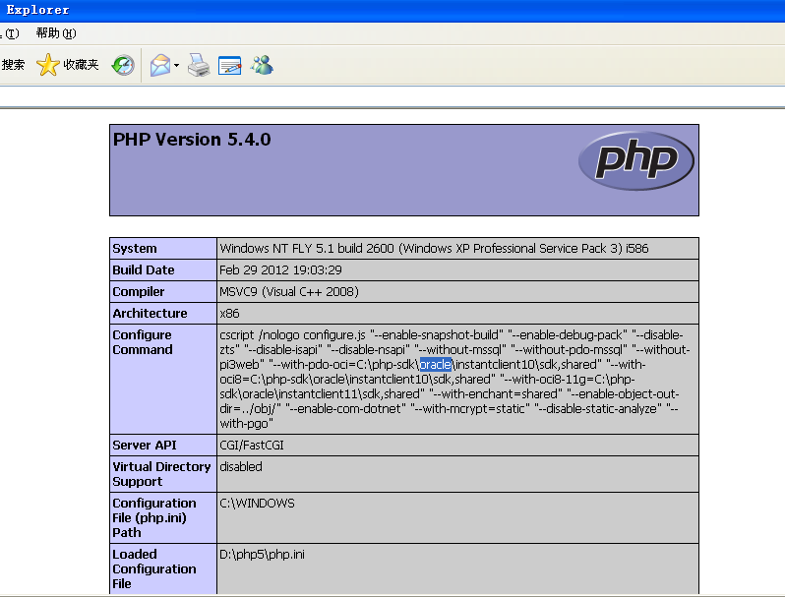The image size is (785, 597).
Task: Click the Server API label
Action: pos(145,446)
